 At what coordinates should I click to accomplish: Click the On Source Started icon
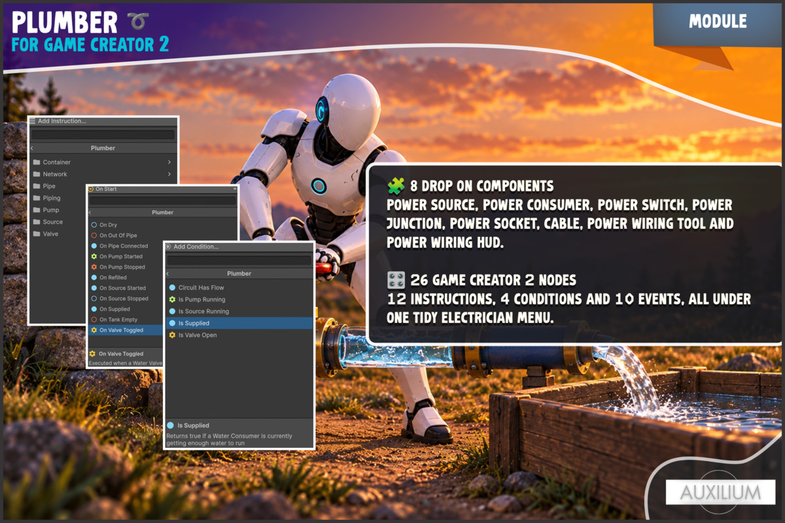coord(94,288)
